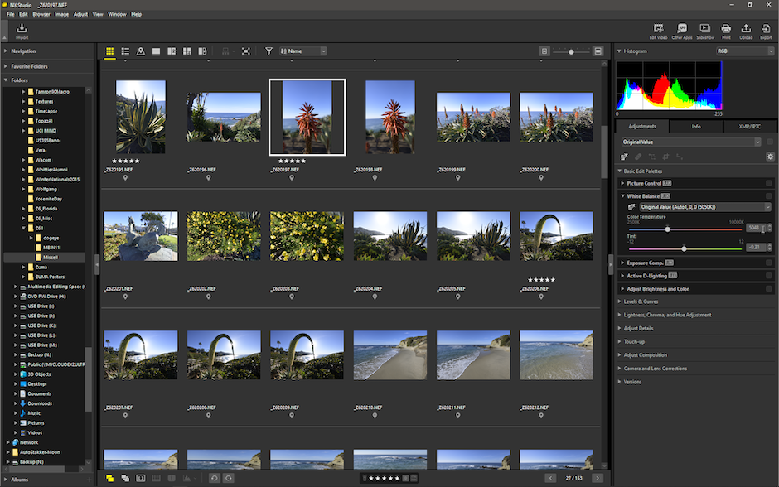Screen dimensions: 779x487
Task: Open the Downloads folder
Action: click(x=40, y=403)
